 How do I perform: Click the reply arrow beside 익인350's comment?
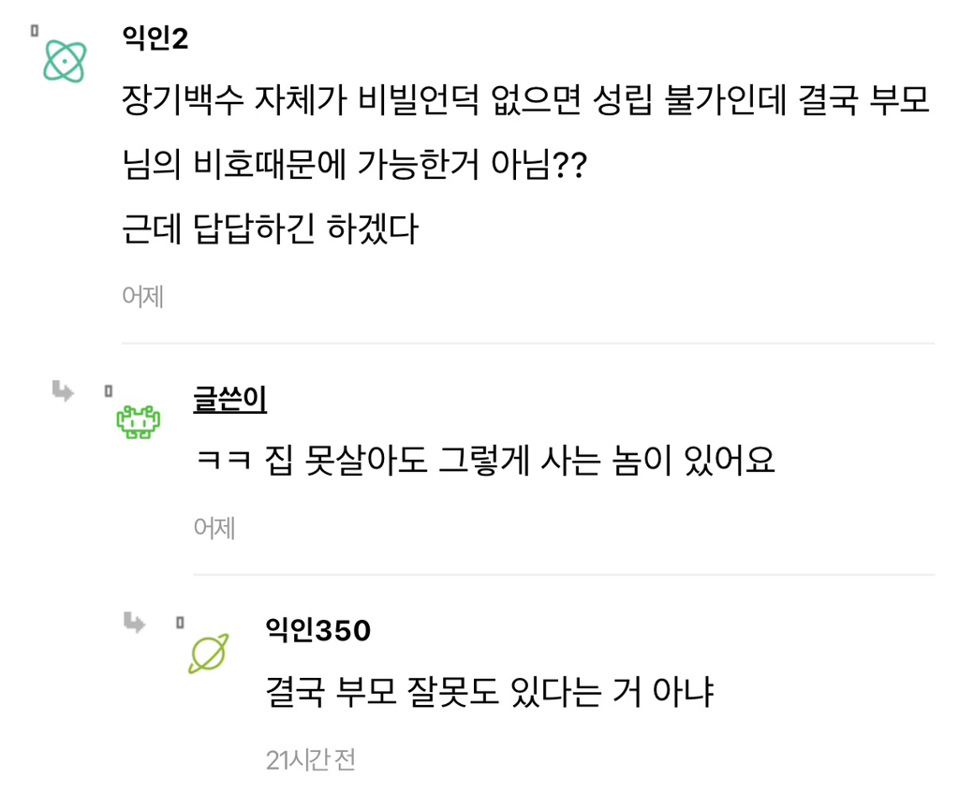point(133,621)
